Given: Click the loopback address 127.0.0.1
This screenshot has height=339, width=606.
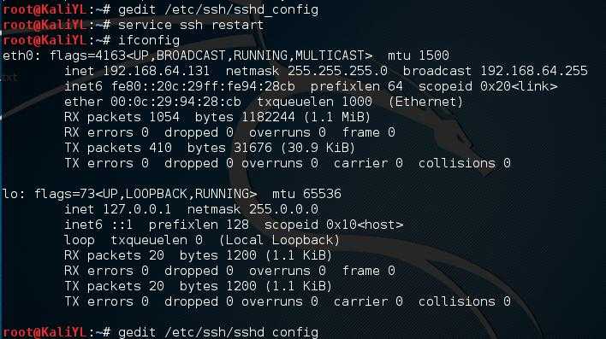Looking at the screenshot, I should [x=137, y=209].
